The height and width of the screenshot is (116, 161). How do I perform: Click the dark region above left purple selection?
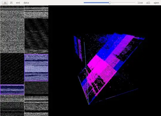(x=12, y=69)
